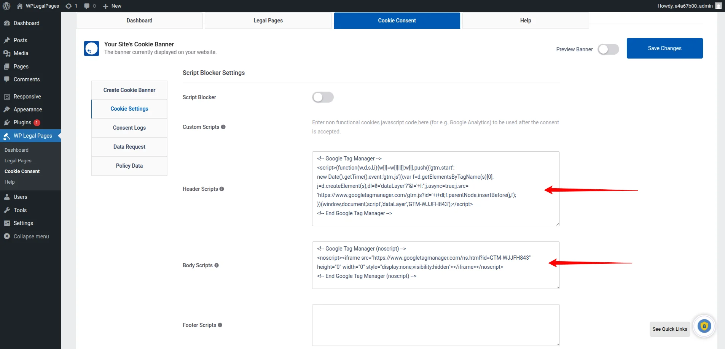
Task: Open Media via its media library icon
Action: pyautogui.click(x=7, y=53)
